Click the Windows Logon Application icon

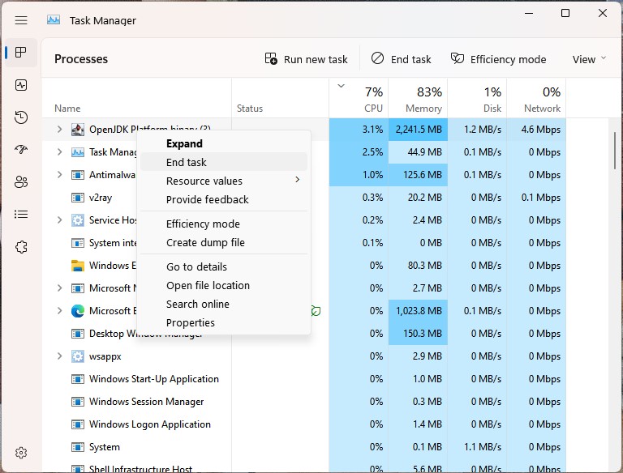click(x=78, y=424)
